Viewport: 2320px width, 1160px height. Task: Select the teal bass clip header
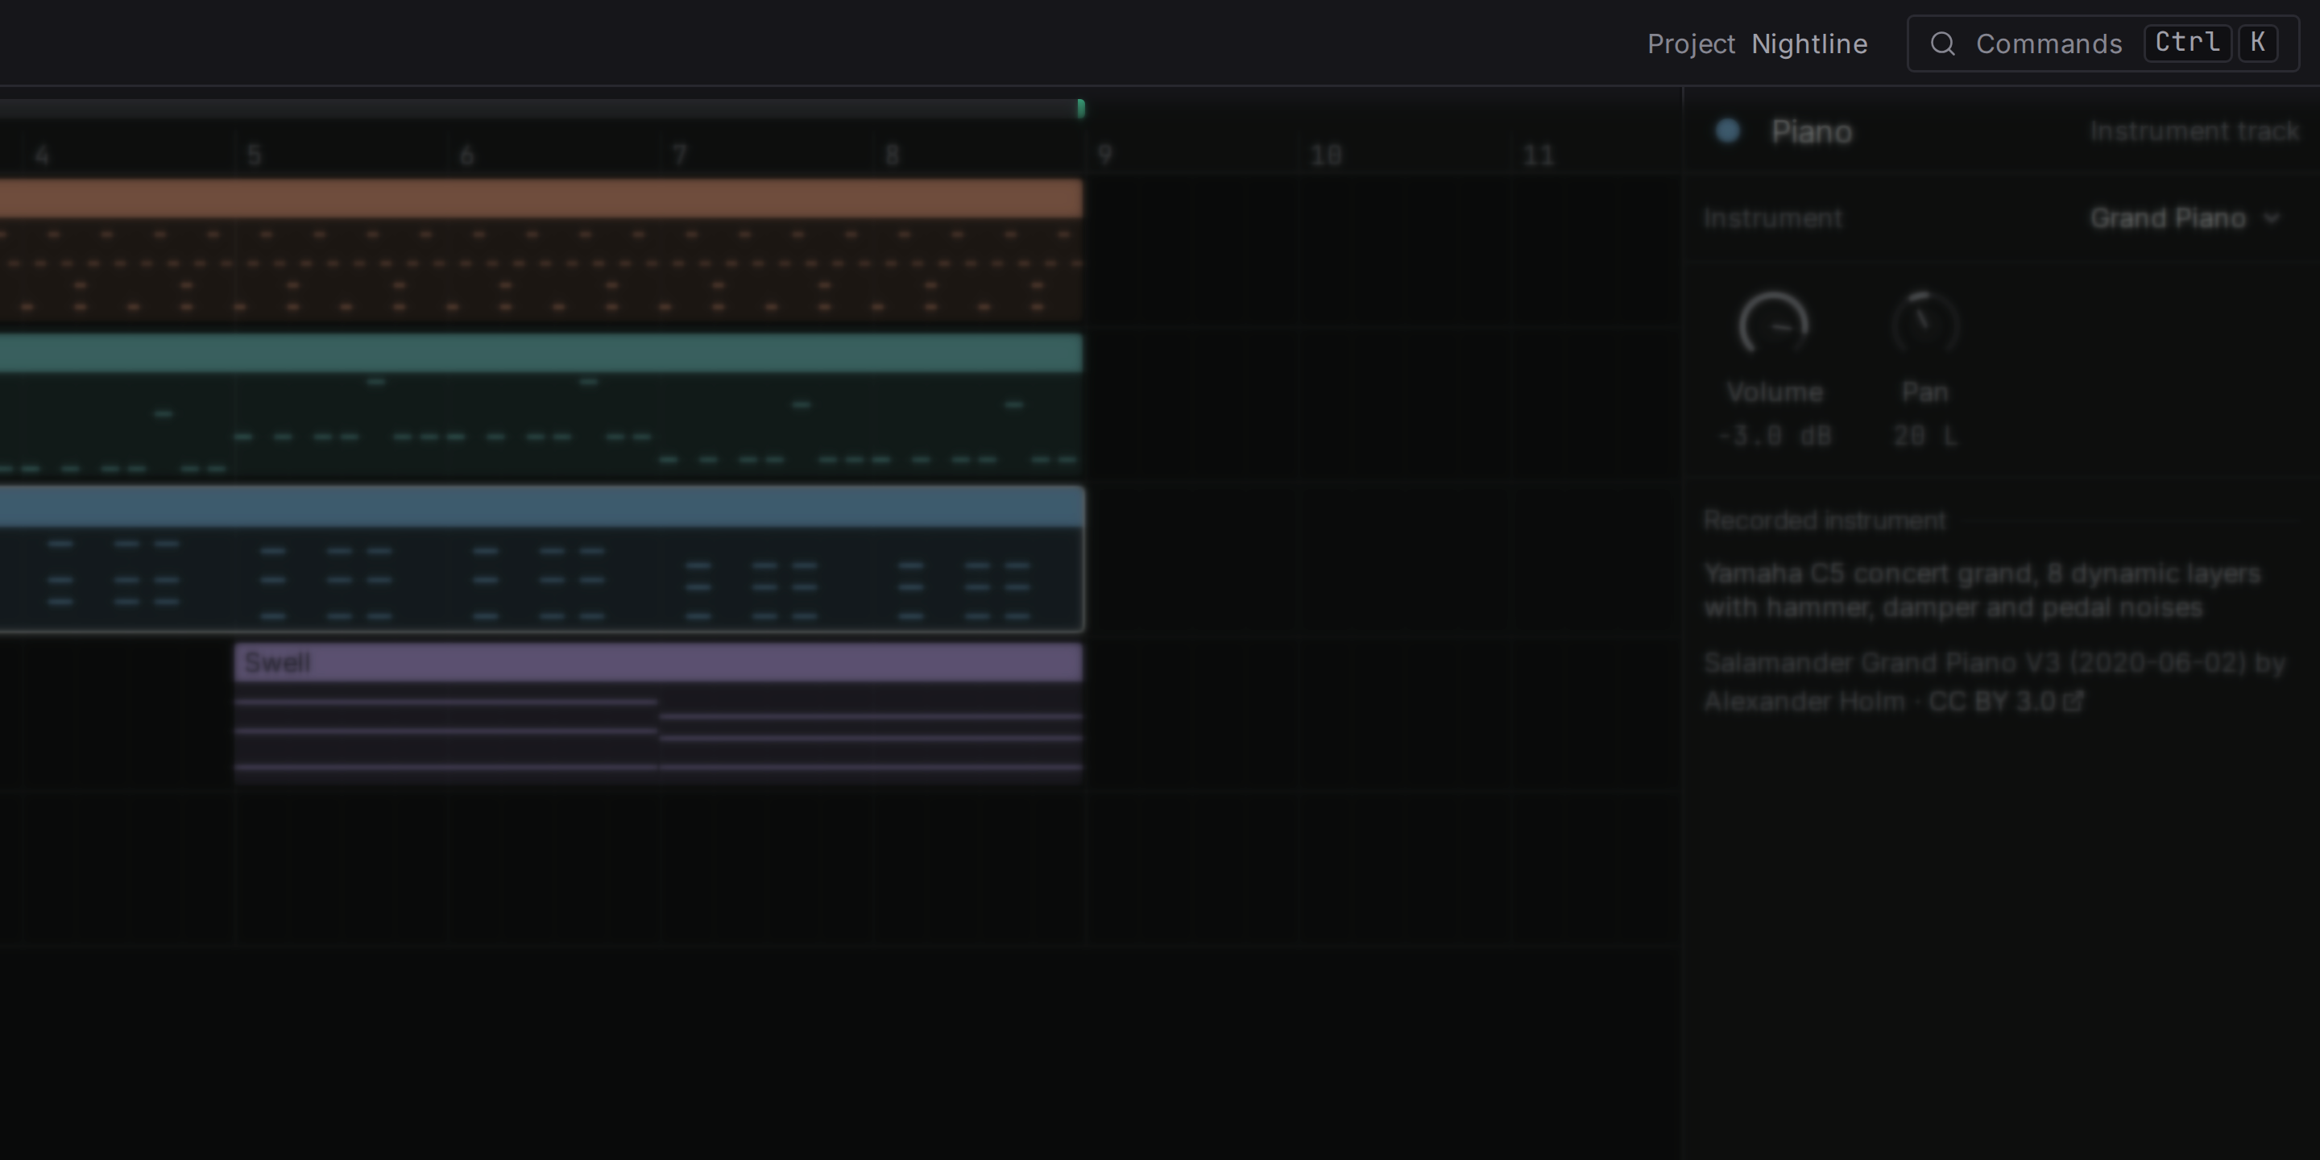pyautogui.click(x=541, y=353)
